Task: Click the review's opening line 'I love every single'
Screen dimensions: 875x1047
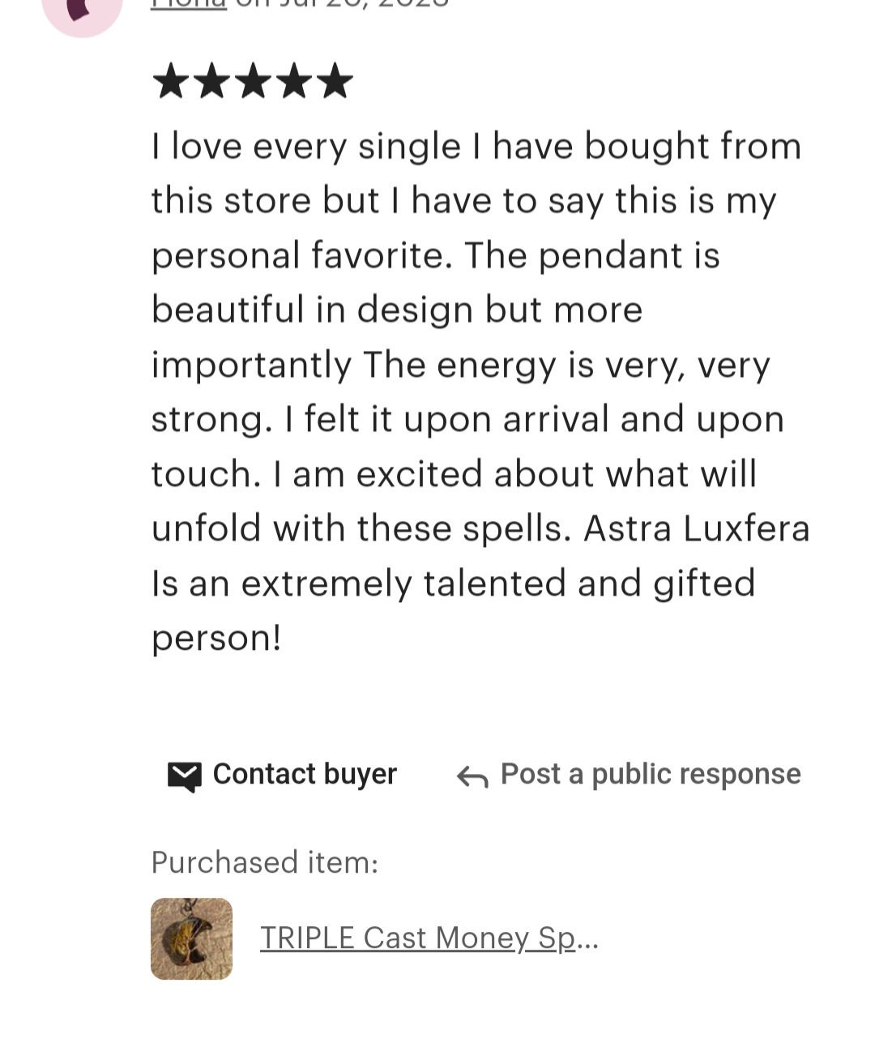Action: pos(306,147)
